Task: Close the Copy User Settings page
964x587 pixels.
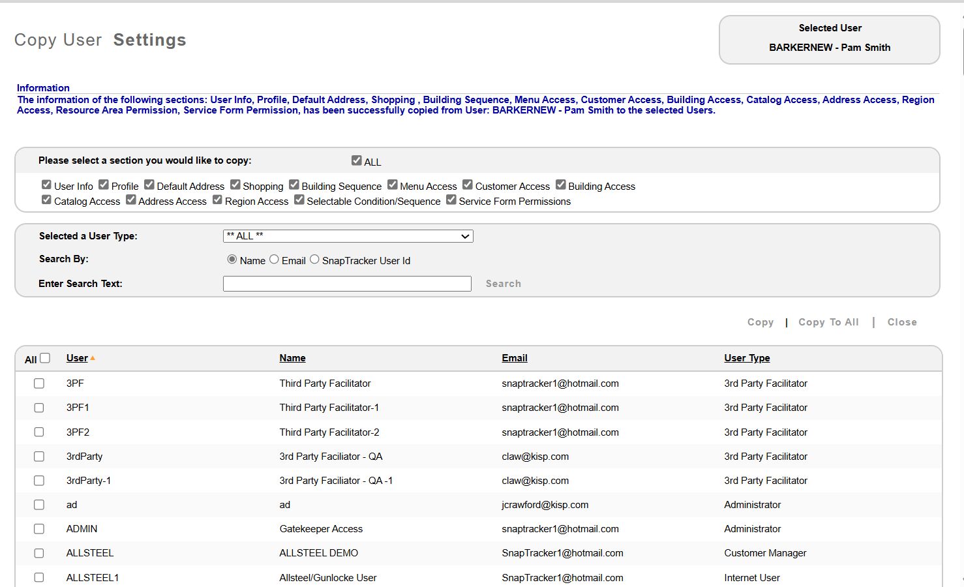Action: tap(901, 322)
